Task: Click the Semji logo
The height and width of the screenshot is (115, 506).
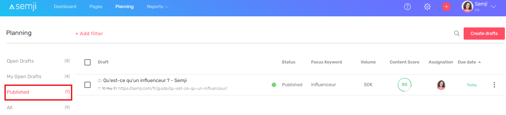Action: tap(23, 7)
